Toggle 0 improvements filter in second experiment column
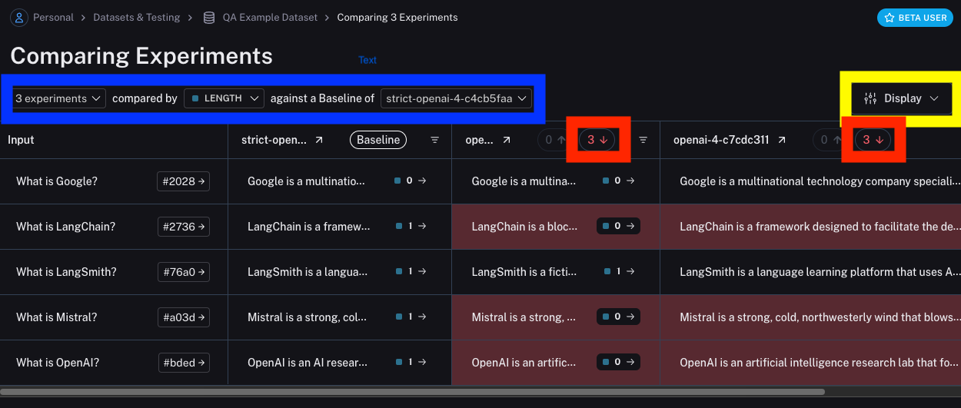 (555, 140)
